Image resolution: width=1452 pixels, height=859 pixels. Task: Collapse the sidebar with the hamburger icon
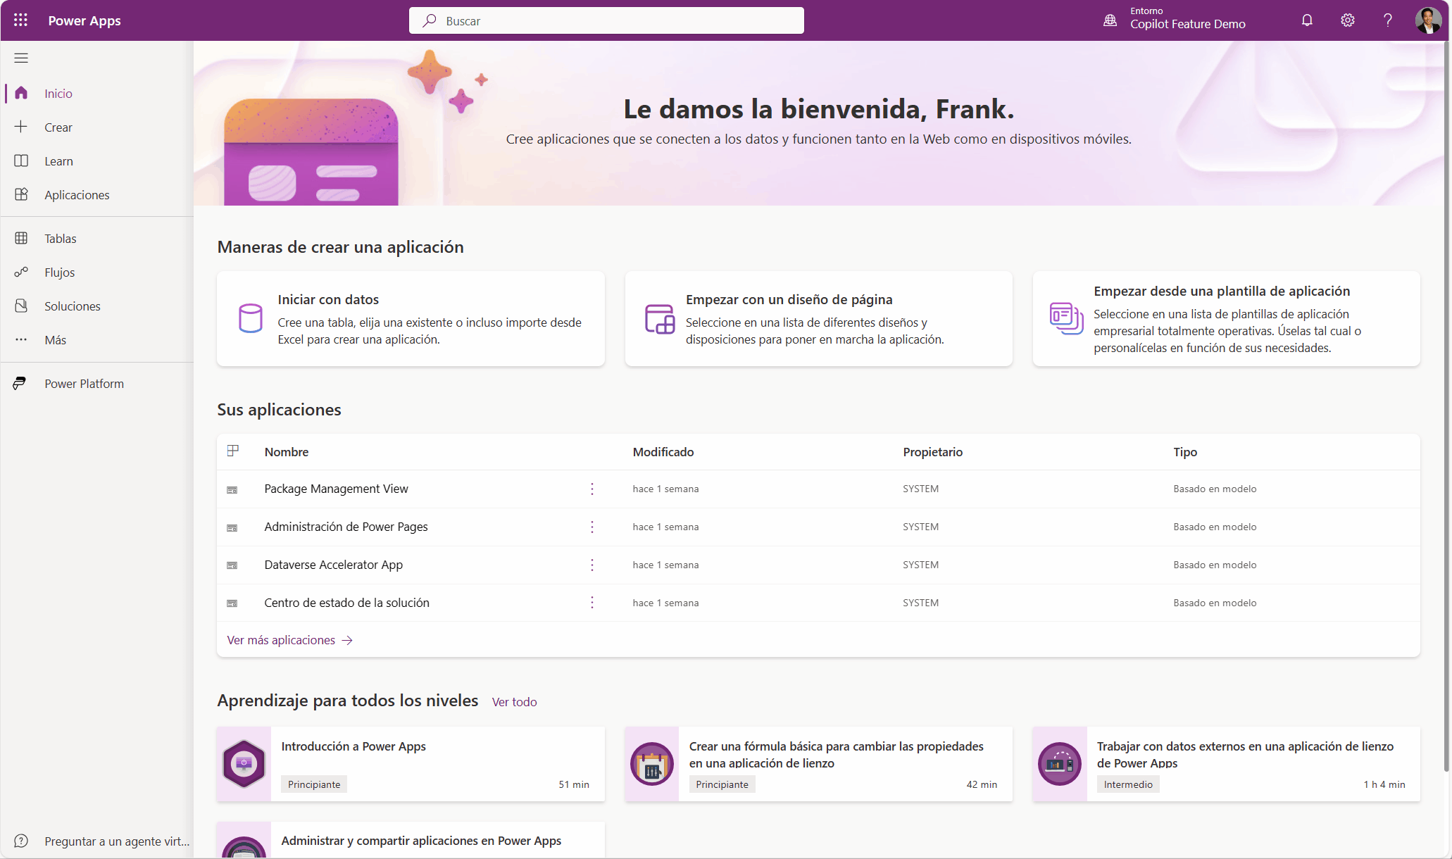point(20,58)
